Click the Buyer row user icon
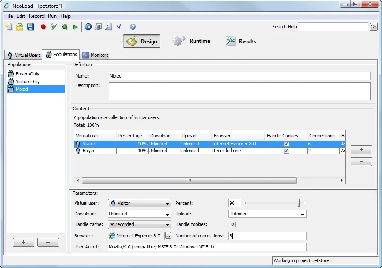 [x=78, y=151]
